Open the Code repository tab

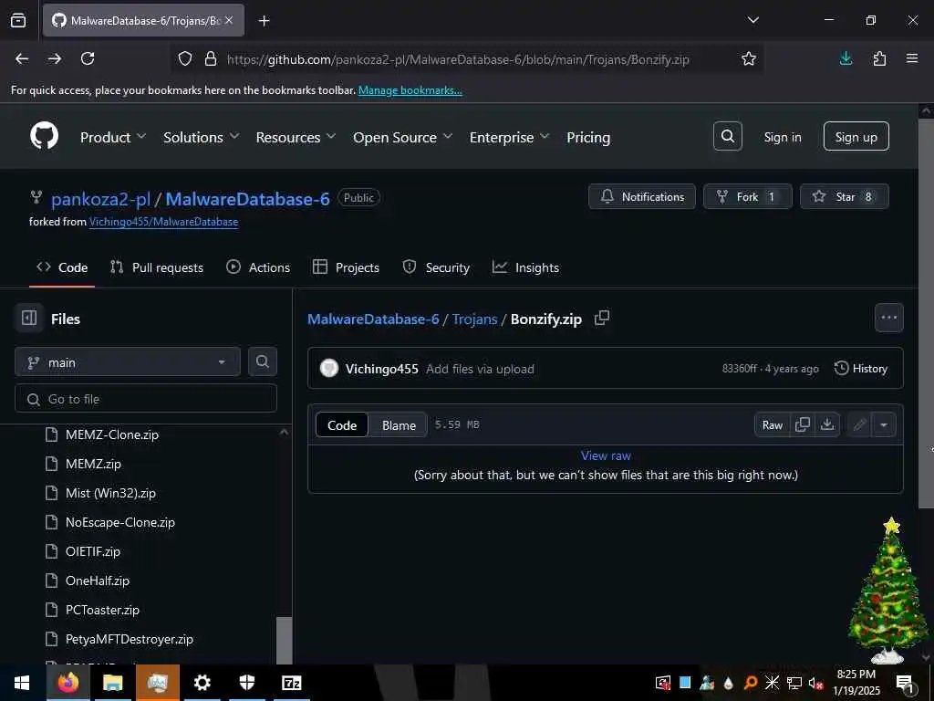(62, 267)
